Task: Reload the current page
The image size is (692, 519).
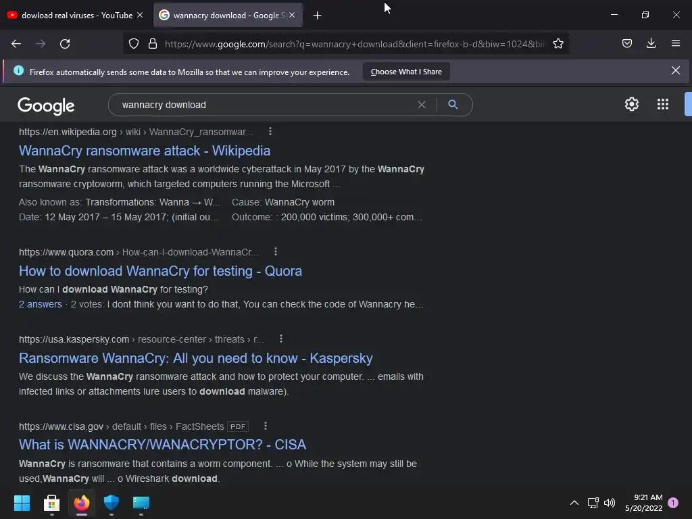Action: tap(65, 44)
